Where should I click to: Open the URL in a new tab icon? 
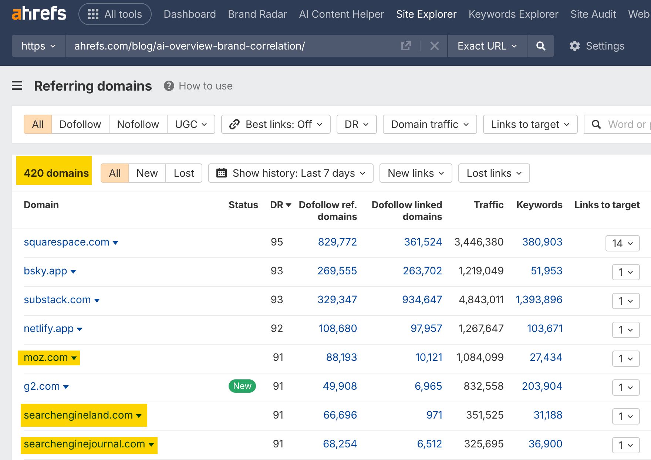point(406,46)
